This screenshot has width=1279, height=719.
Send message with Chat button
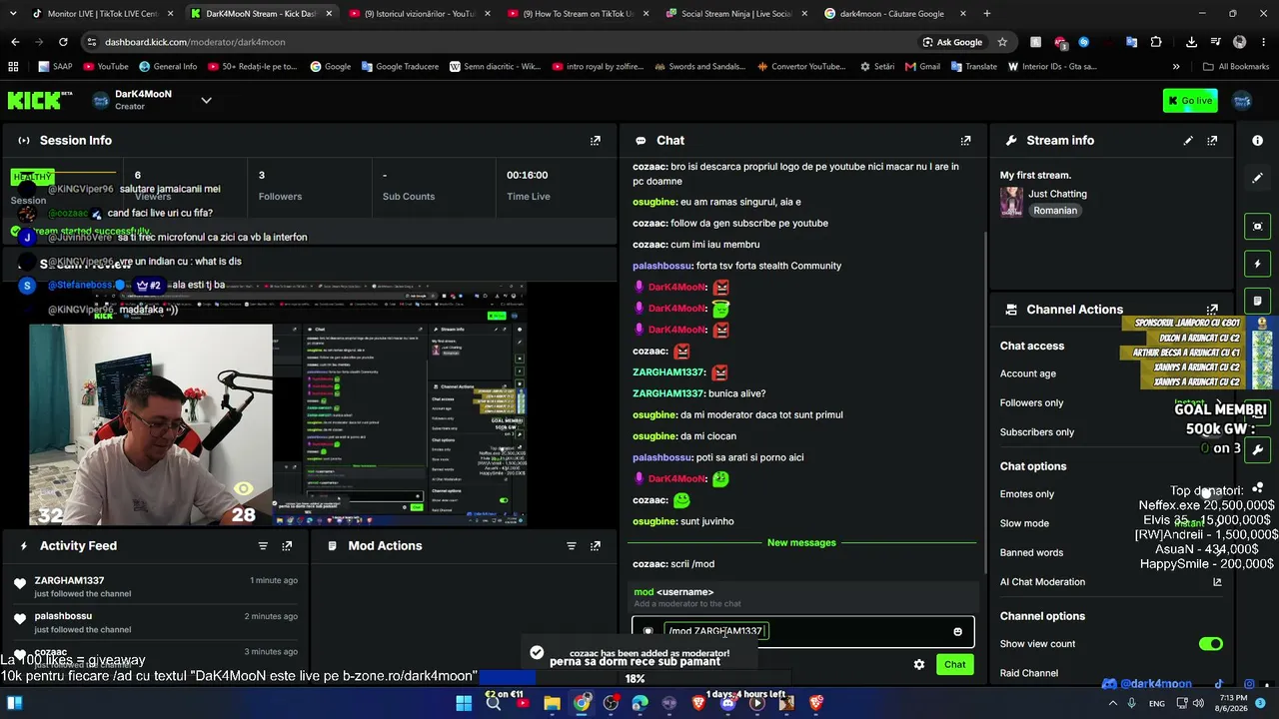[955, 664]
